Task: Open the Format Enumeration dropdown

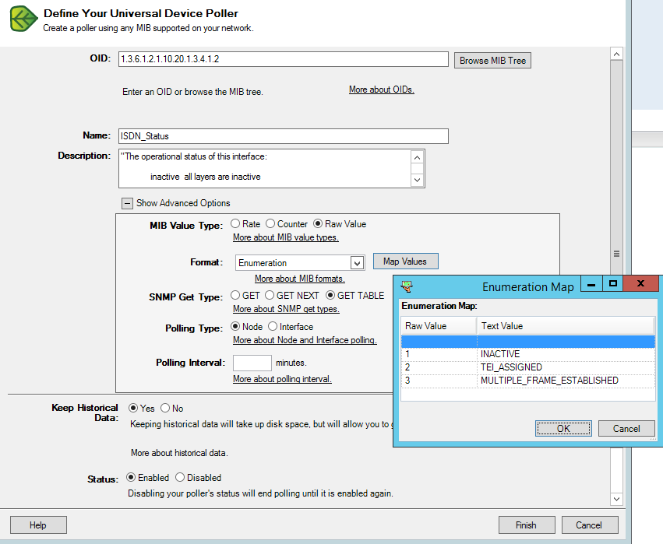Action: [x=357, y=263]
